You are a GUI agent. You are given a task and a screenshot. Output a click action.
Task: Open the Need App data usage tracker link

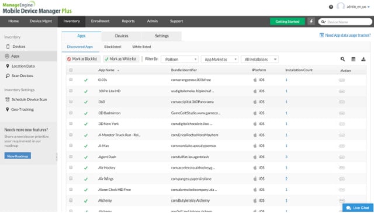click(x=348, y=35)
